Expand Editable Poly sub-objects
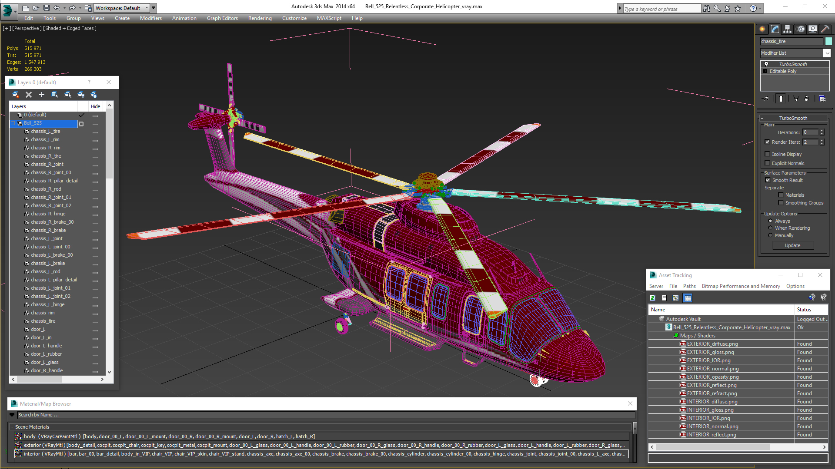 point(765,71)
